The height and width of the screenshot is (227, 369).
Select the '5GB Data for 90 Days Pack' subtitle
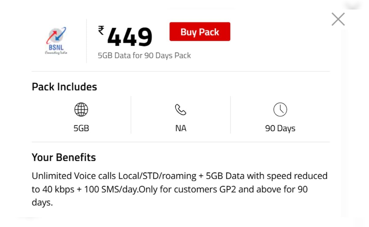click(x=144, y=56)
